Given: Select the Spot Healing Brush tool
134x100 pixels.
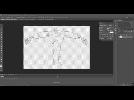Looking at the screenshot, I should click(1, 38).
